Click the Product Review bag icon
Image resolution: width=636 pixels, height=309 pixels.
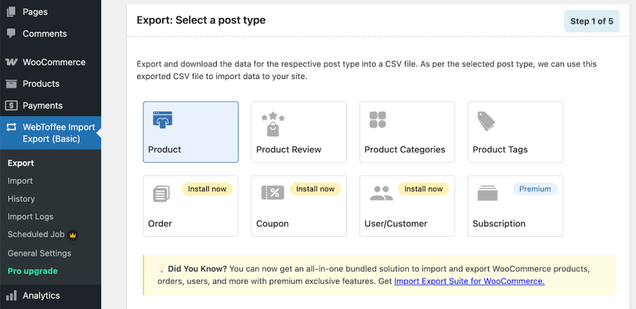(273, 124)
